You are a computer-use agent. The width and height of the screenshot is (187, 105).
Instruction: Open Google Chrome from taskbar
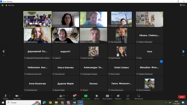[50, 102]
